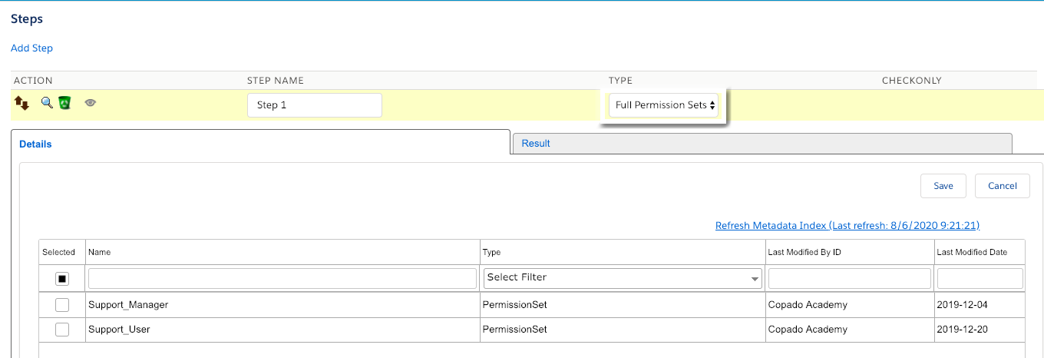Click the Last Modified By ID filter field
This screenshot has width=1044, height=358.
[x=850, y=278]
